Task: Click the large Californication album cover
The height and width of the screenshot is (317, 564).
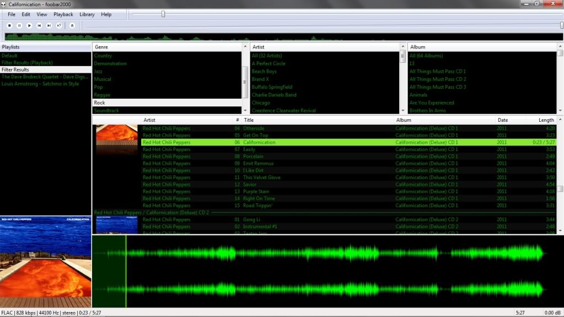Action: [46, 261]
